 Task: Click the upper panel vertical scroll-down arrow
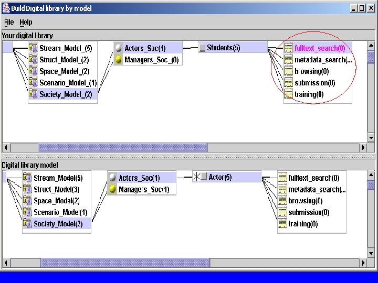coord(371,138)
